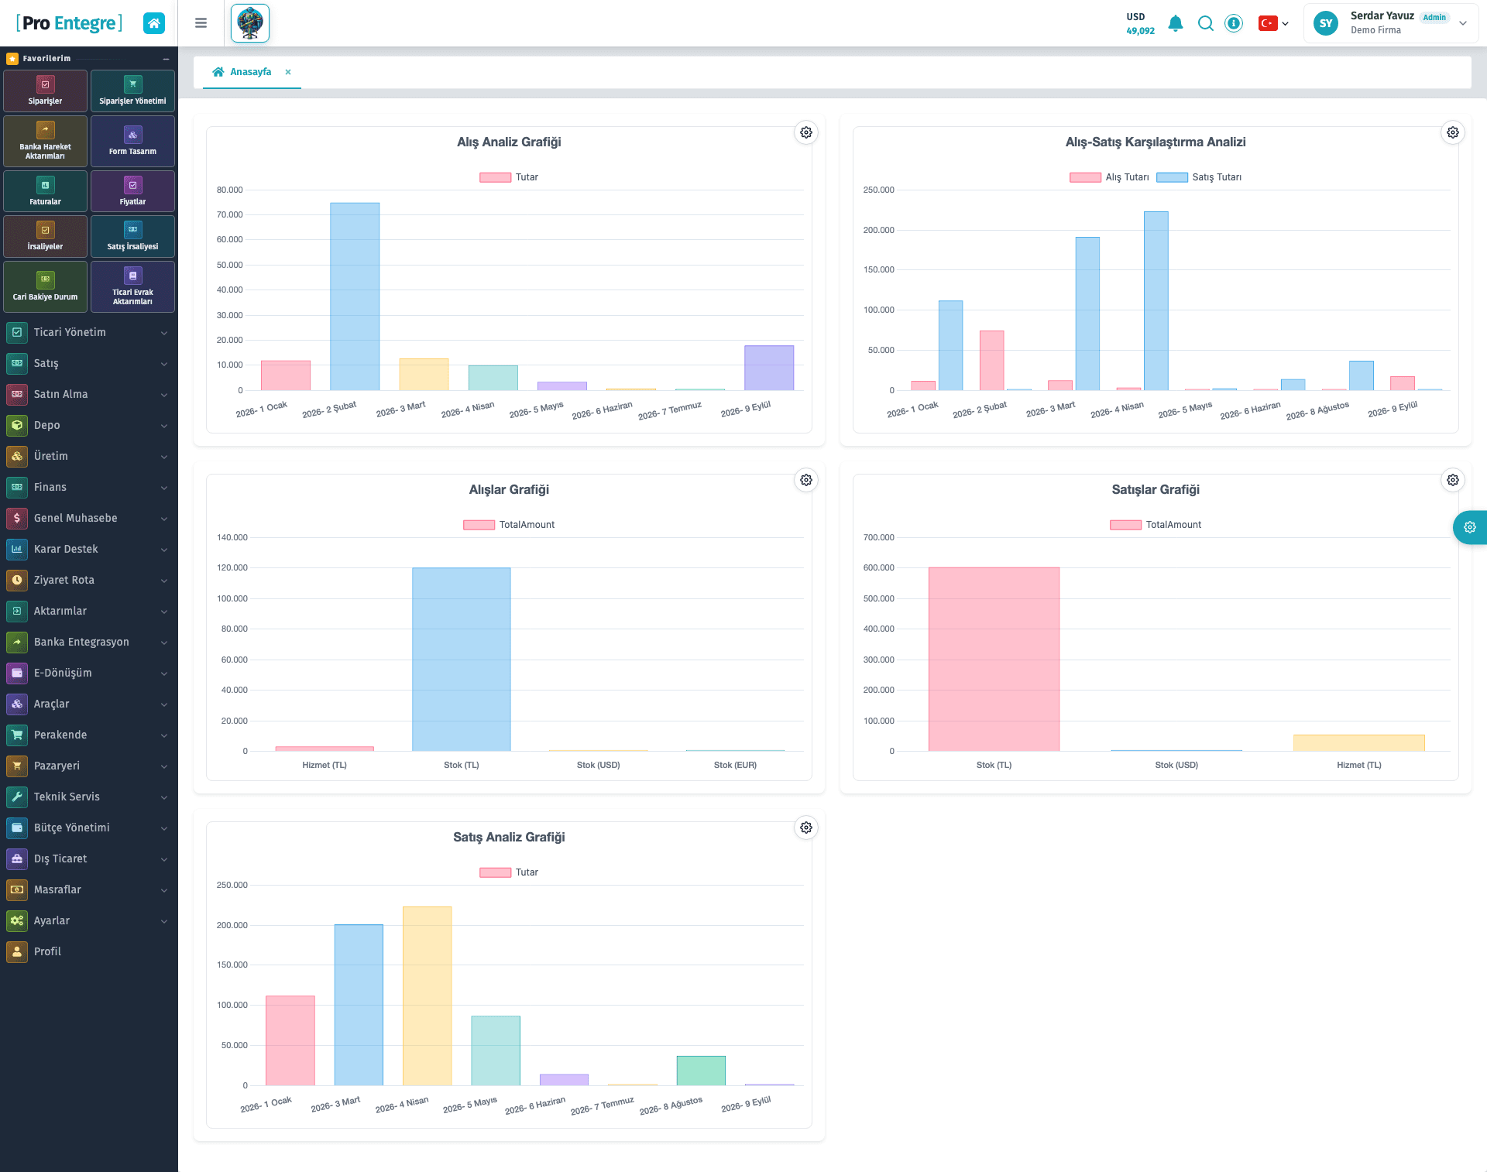Expand the Pazaryeri menu item
Screen dimensions: 1487x1172
click(x=88, y=766)
